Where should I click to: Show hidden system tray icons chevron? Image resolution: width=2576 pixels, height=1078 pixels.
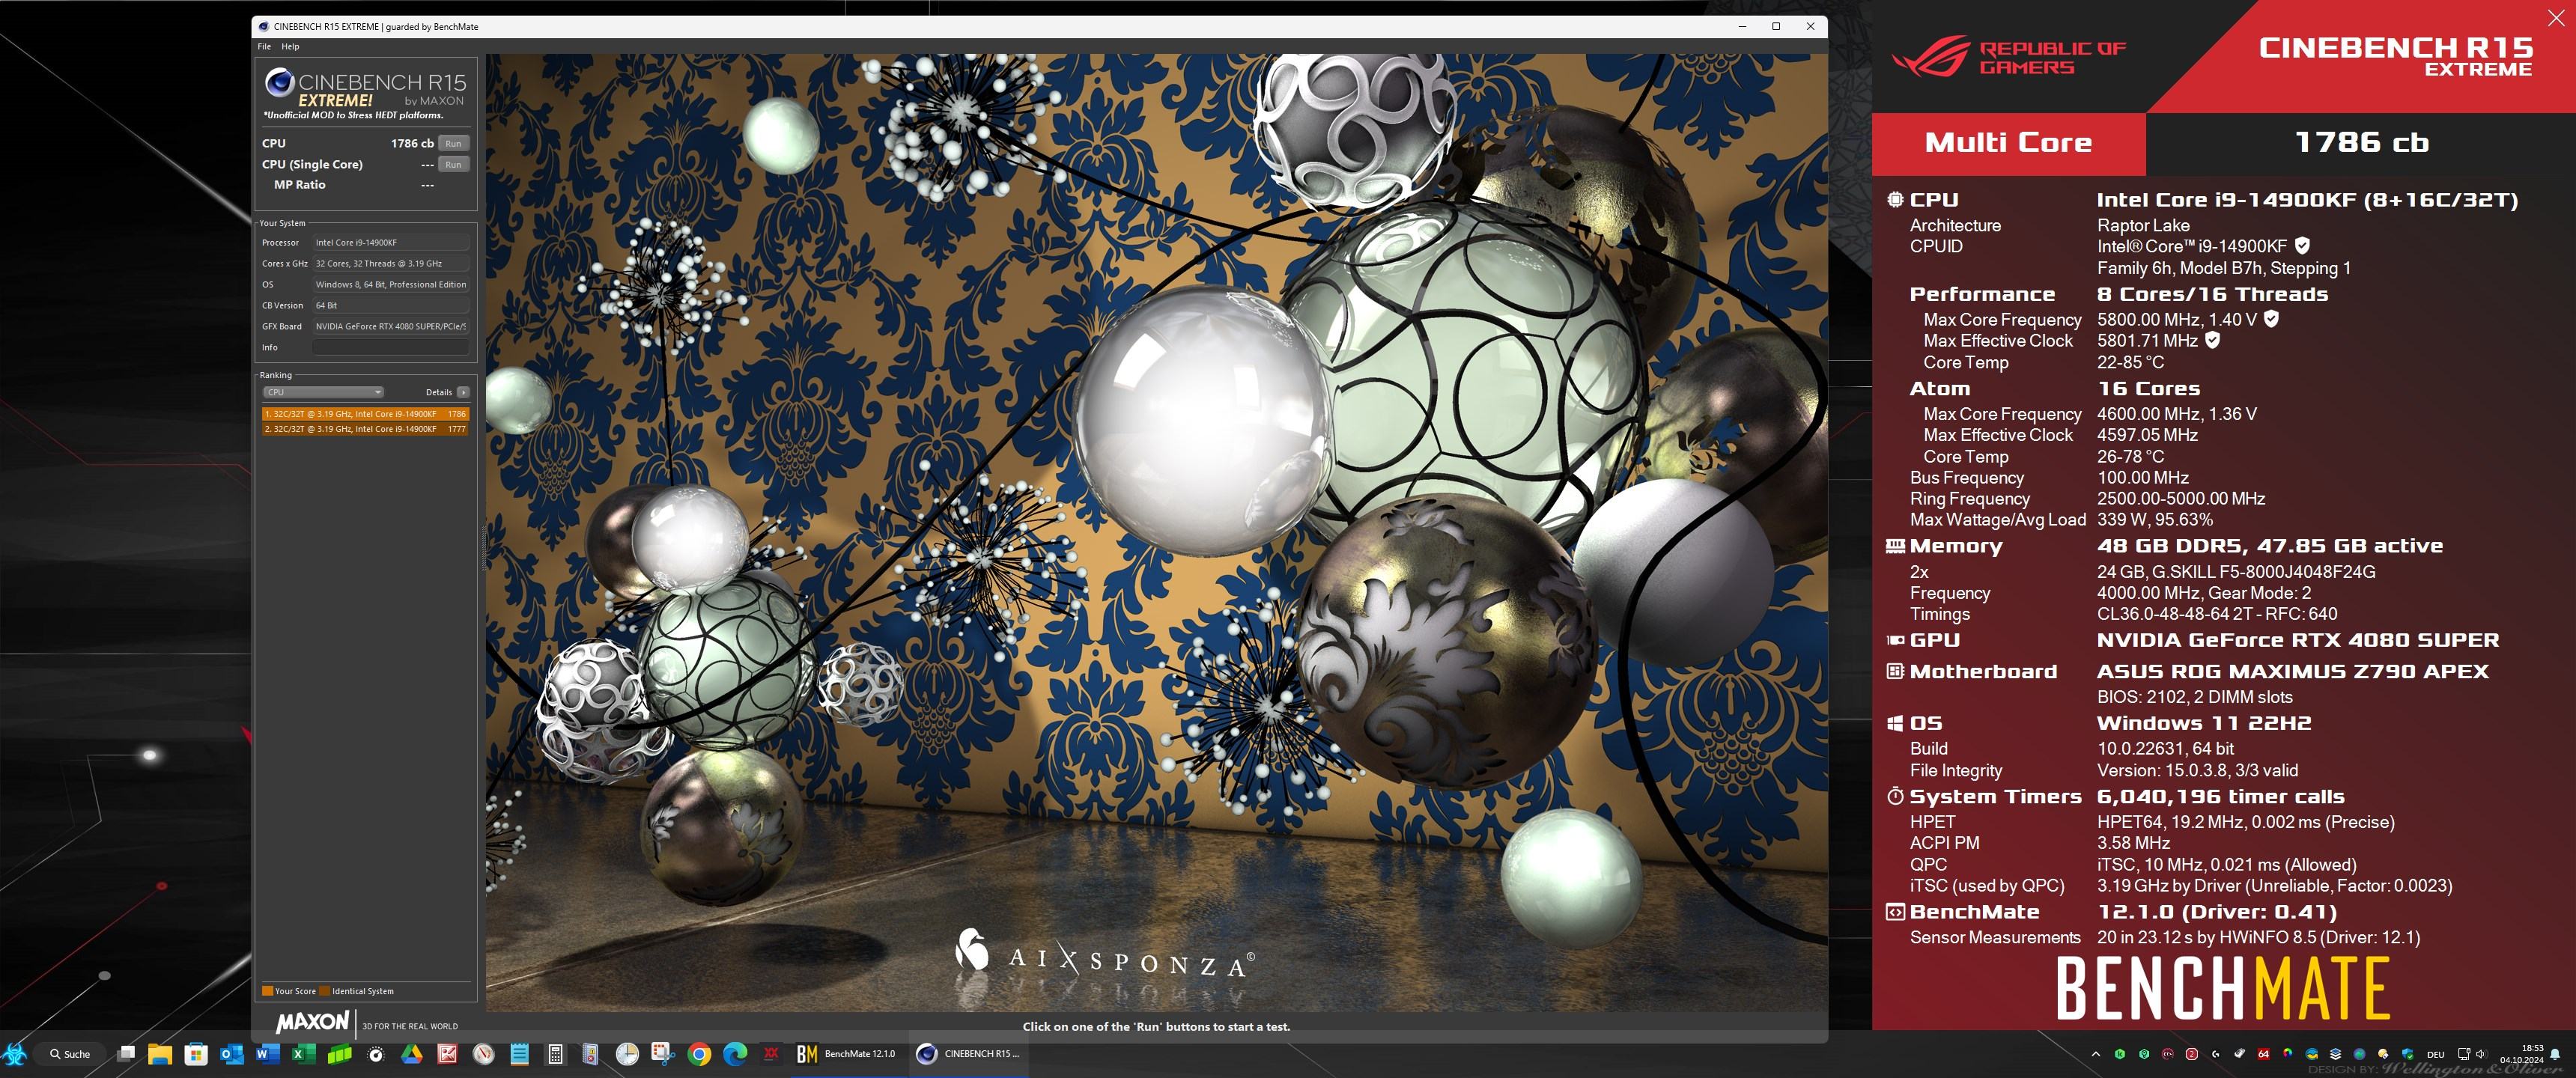click(2096, 1054)
